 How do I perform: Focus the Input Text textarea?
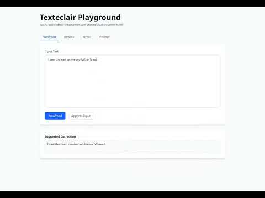point(132,81)
